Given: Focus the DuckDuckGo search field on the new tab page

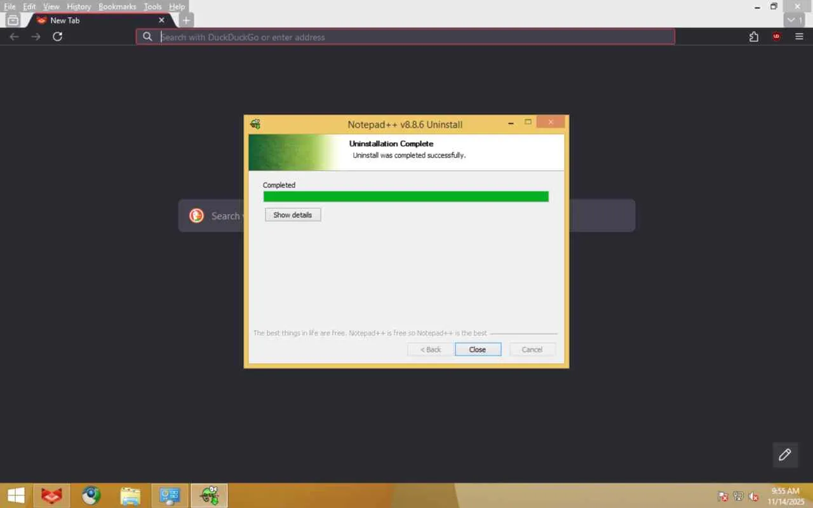Looking at the screenshot, I should (406, 216).
